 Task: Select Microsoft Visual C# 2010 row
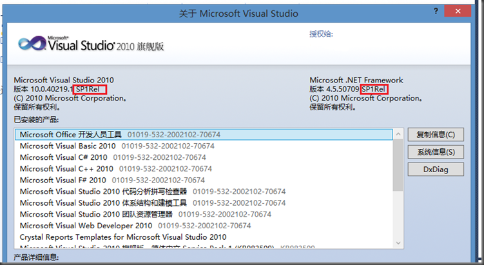pyautogui.click(x=204, y=157)
